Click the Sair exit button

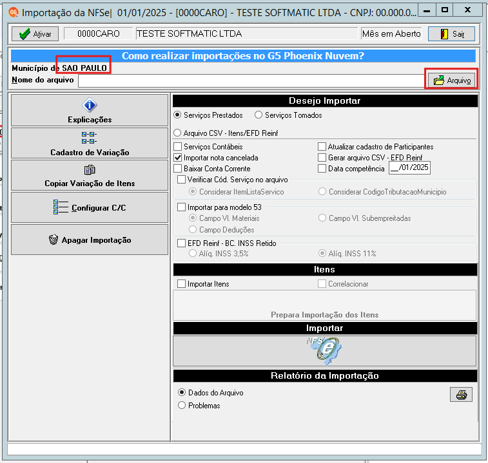pos(452,33)
